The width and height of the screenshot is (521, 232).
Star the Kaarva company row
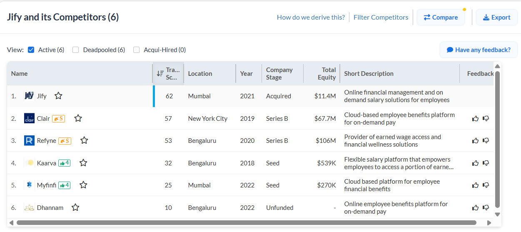tap(83, 163)
